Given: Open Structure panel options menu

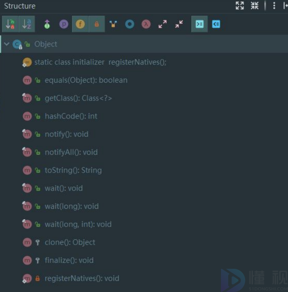Looking at the screenshot, I should point(274,5).
